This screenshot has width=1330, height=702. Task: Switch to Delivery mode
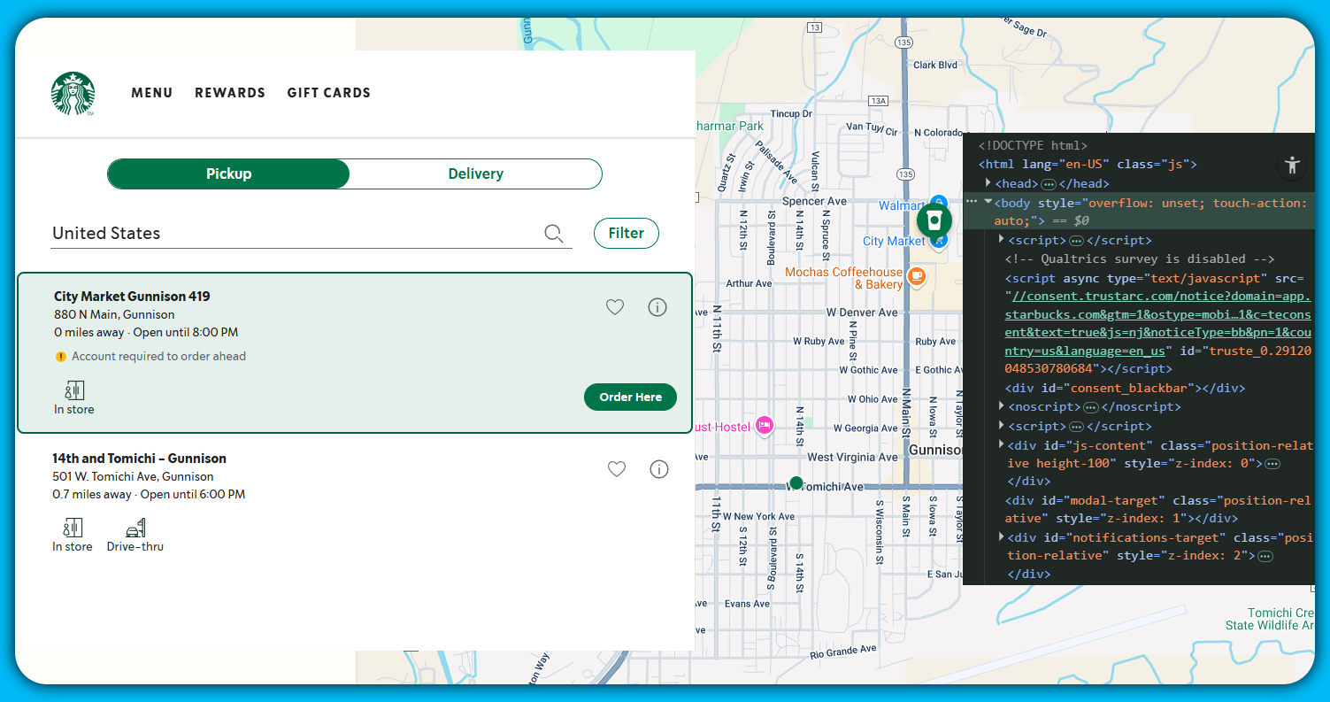475,174
